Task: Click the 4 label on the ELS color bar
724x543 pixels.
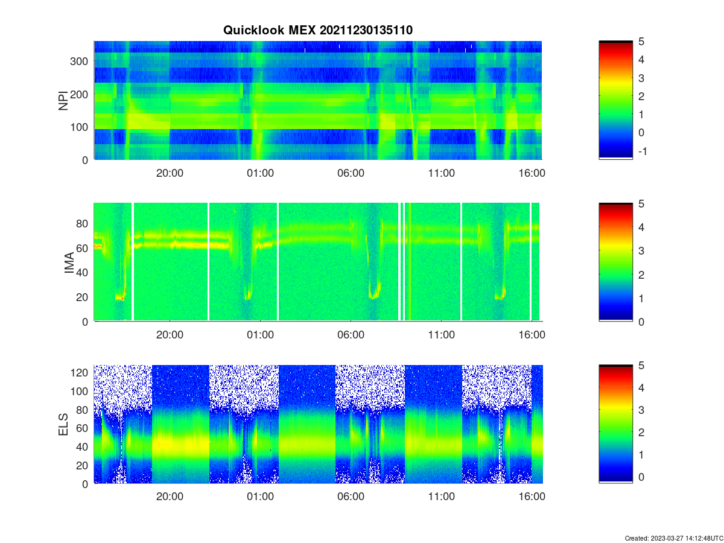Action: coord(642,387)
